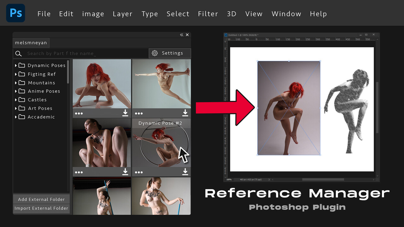Image resolution: width=404 pixels, height=227 pixels.
Task: Select the leaping split pose thumbnail
Action: click(161, 84)
